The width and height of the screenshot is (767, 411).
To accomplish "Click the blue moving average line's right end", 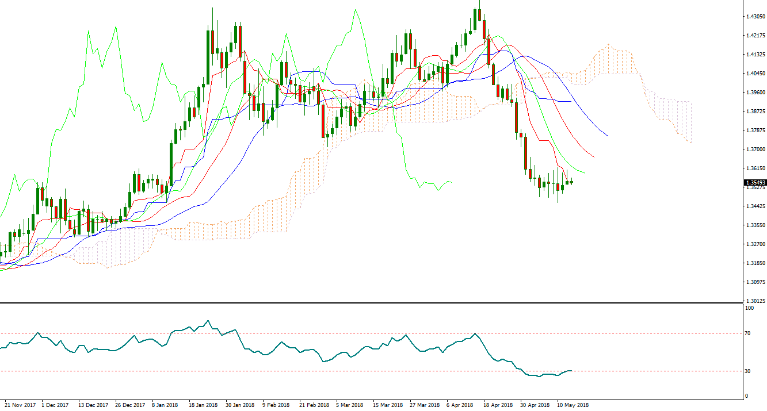I will tap(608, 136).
